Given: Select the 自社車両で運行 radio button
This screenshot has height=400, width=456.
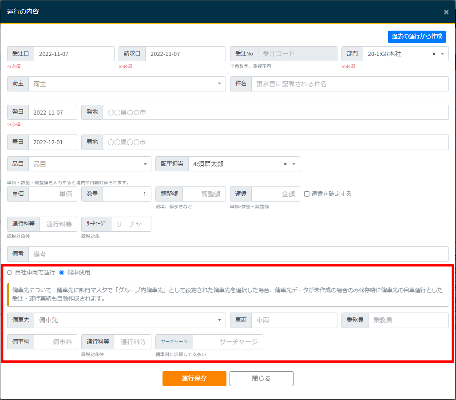Looking at the screenshot, I should coord(10,272).
